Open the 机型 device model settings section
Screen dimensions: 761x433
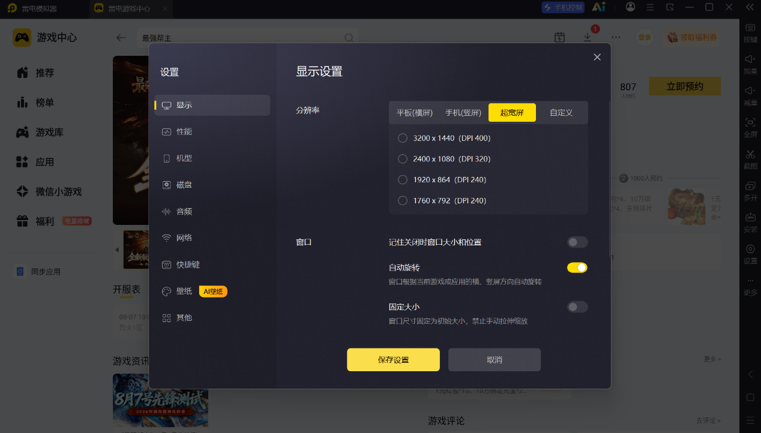coord(212,158)
